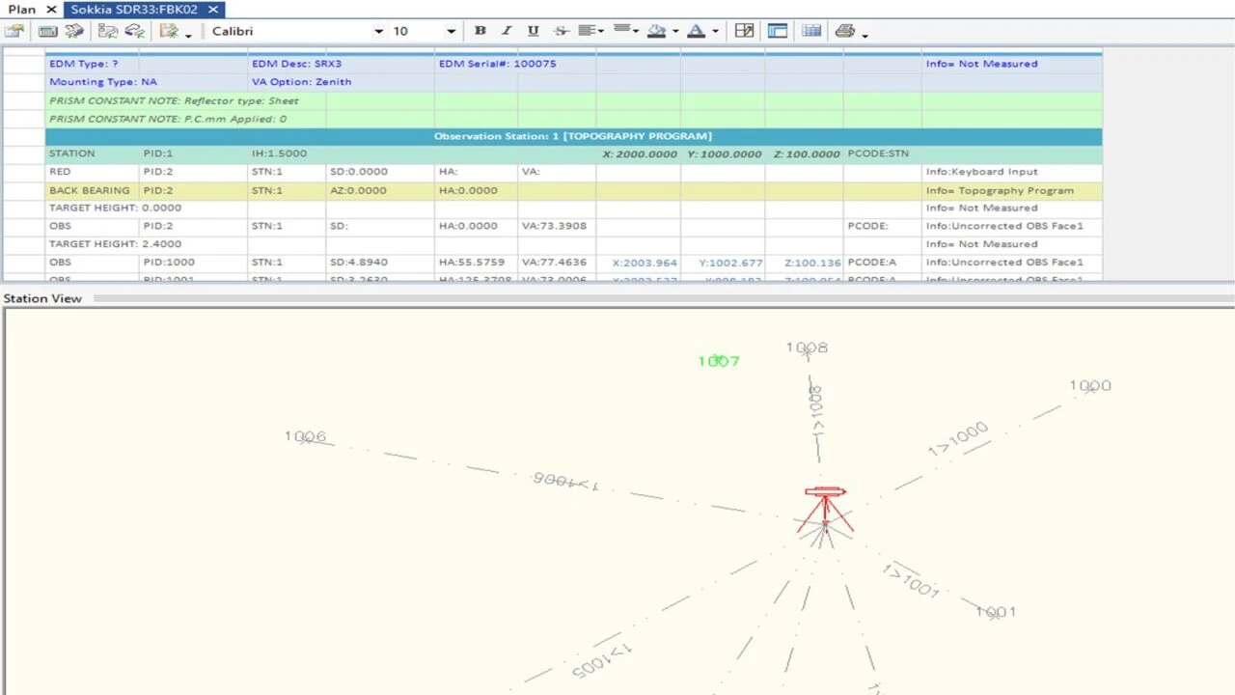The width and height of the screenshot is (1235, 695).
Task: Select the green point 1007 in Station View
Action: (719, 361)
